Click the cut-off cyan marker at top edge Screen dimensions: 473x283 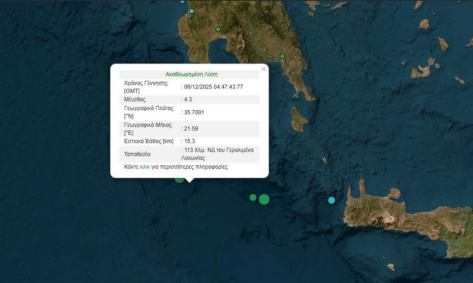[182, 1]
